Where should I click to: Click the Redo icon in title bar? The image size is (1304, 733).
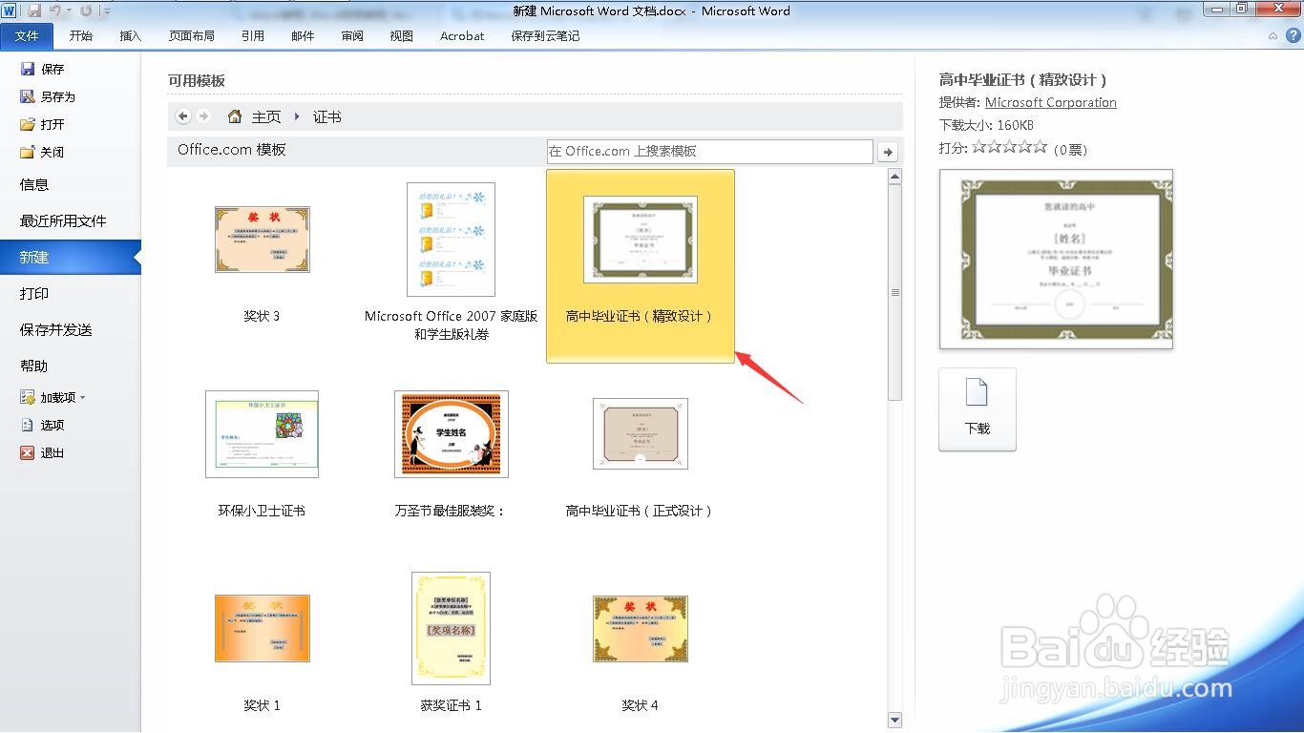coord(86,10)
